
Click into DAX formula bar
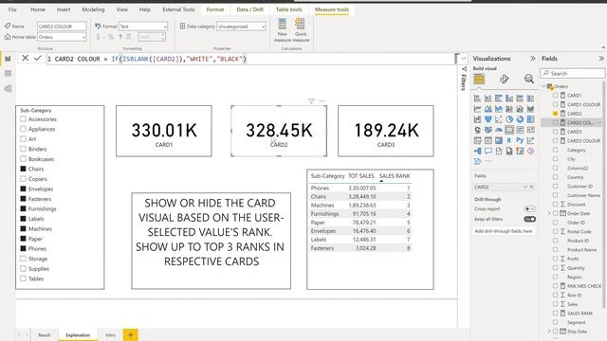[x=250, y=59]
